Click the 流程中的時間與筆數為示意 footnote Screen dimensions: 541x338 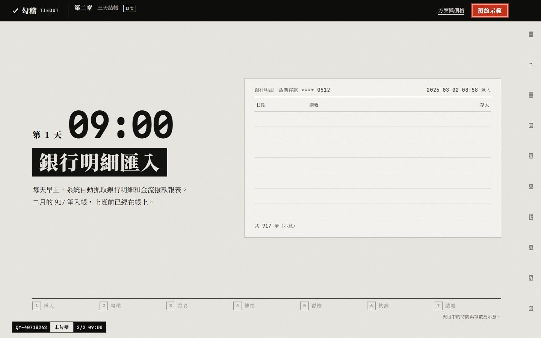coord(471,317)
